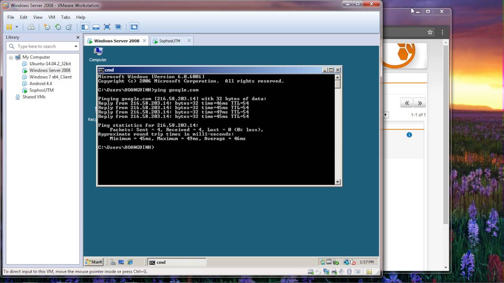Viewport: 504px width, 283px height.
Task: Close the Library panel
Action: (x=78, y=37)
